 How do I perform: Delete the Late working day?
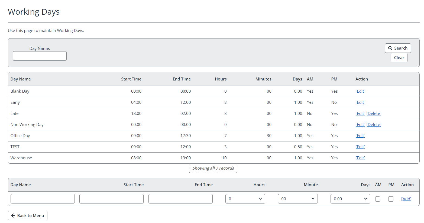point(374,114)
